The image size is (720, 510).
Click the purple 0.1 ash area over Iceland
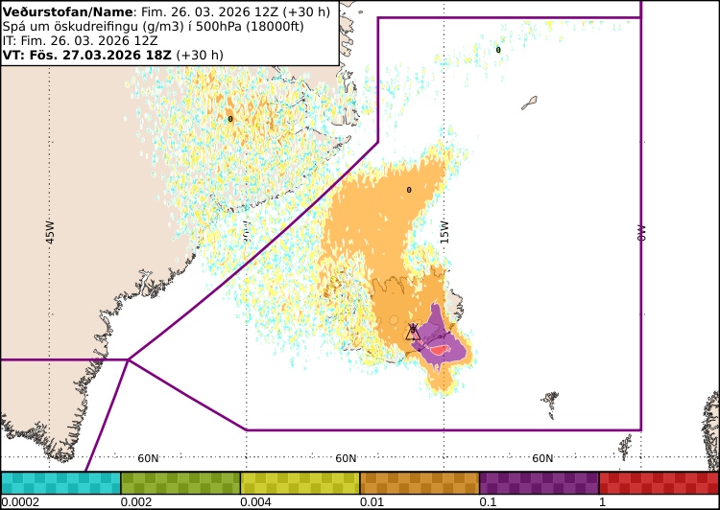point(440,337)
